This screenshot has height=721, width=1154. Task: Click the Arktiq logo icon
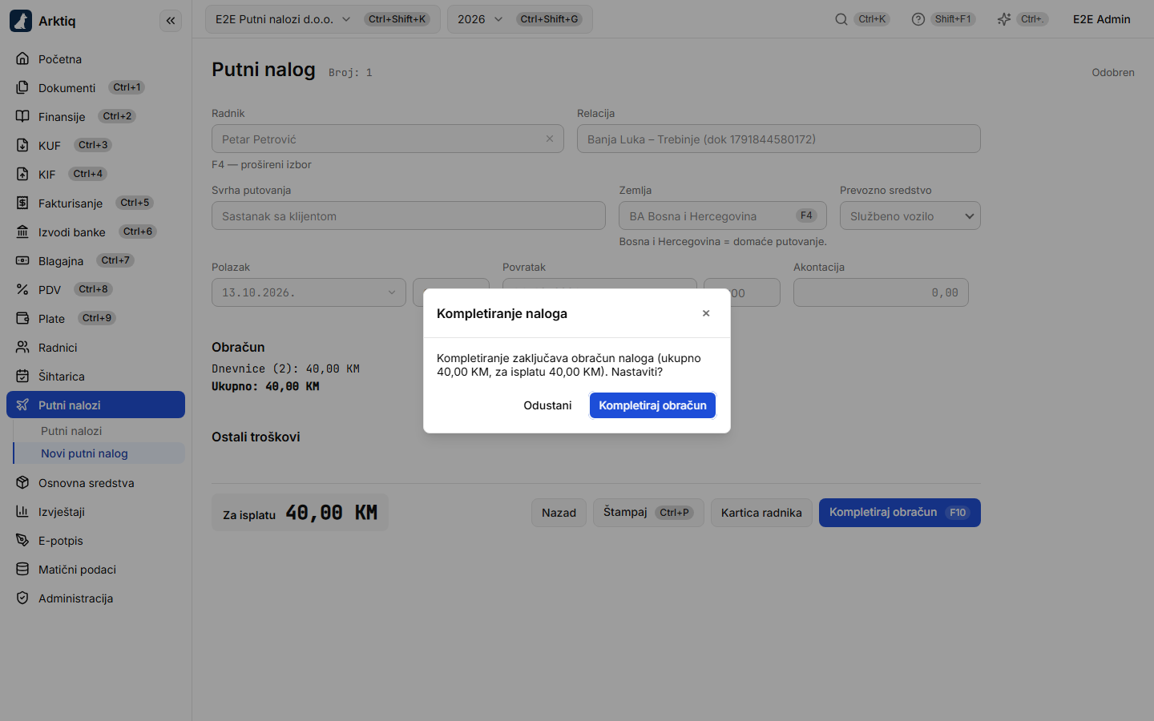(21, 21)
